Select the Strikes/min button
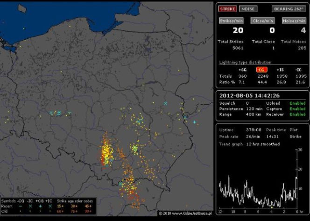This screenshot has width=310, height=221. click(231, 21)
